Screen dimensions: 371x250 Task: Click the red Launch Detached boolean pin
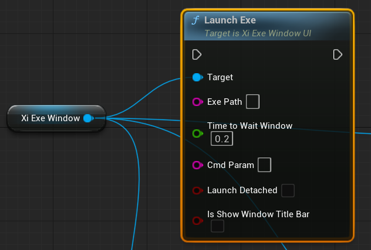point(198,190)
